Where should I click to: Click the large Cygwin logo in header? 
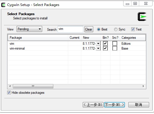142,17
